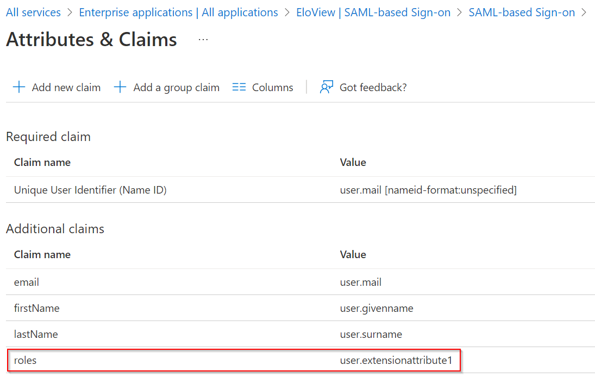Image resolution: width=595 pixels, height=378 pixels.
Task: Open the email claim row
Action: (x=300, y=282)
